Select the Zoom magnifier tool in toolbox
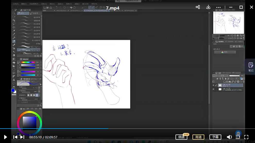 [14, 13]
